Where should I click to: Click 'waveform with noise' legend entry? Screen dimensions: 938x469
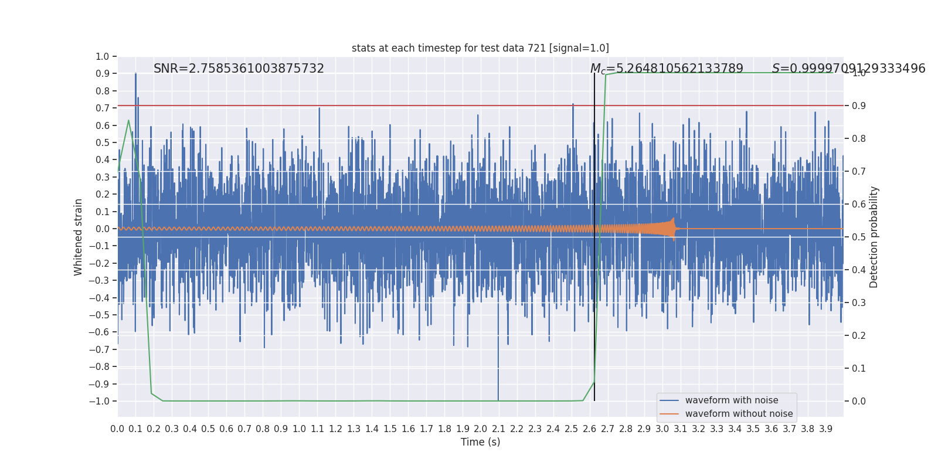[732, 400]
